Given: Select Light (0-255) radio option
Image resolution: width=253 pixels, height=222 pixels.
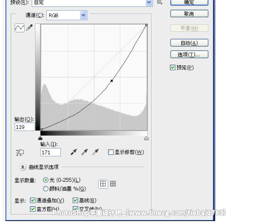Looking at the screenshot, I should click(x=46, y=180).
